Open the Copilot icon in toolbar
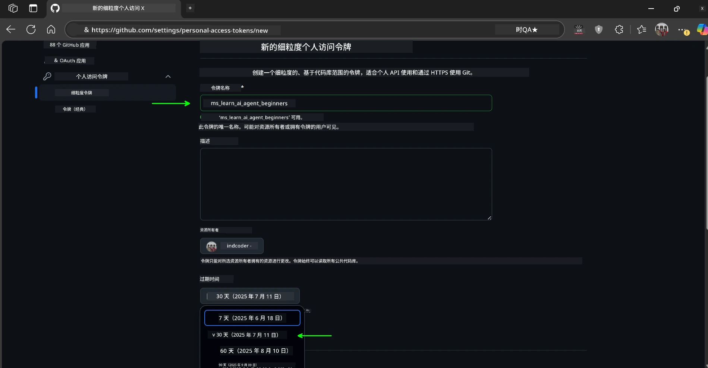The image size is (708, 368). 702,29
